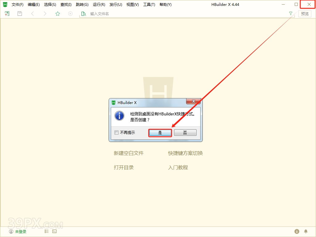Go forward with the right arrow icon
The image size is (316, 237).
click(x=45, y=14)
